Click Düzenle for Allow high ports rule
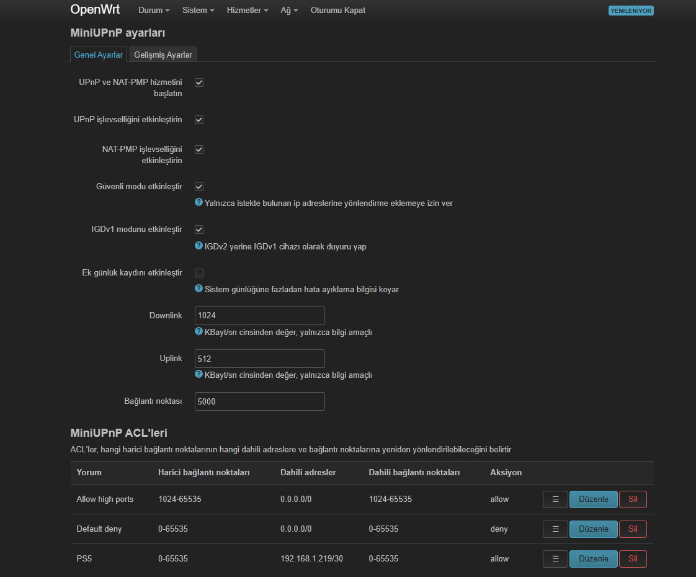 (x=594, y=499)
